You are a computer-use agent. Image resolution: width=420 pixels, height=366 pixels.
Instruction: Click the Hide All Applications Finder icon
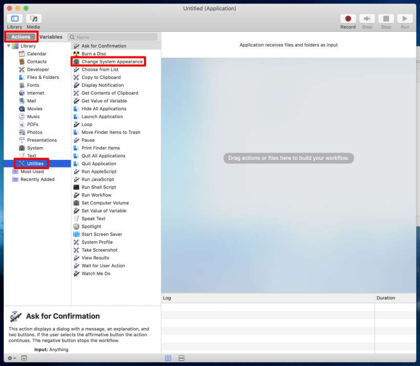coord(76,109)
